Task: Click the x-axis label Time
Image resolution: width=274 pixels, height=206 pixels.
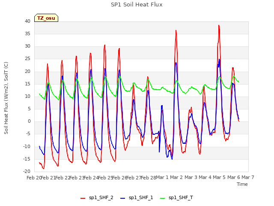Action: [x=242, y=184]
